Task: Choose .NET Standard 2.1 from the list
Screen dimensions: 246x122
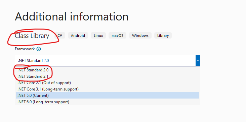Action: 108,76
